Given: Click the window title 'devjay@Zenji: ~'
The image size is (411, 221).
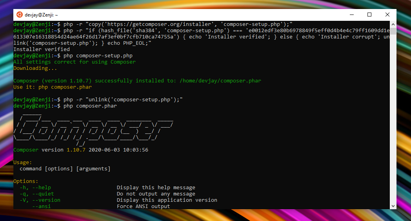Looking at the screenshot, I should 41,15.
